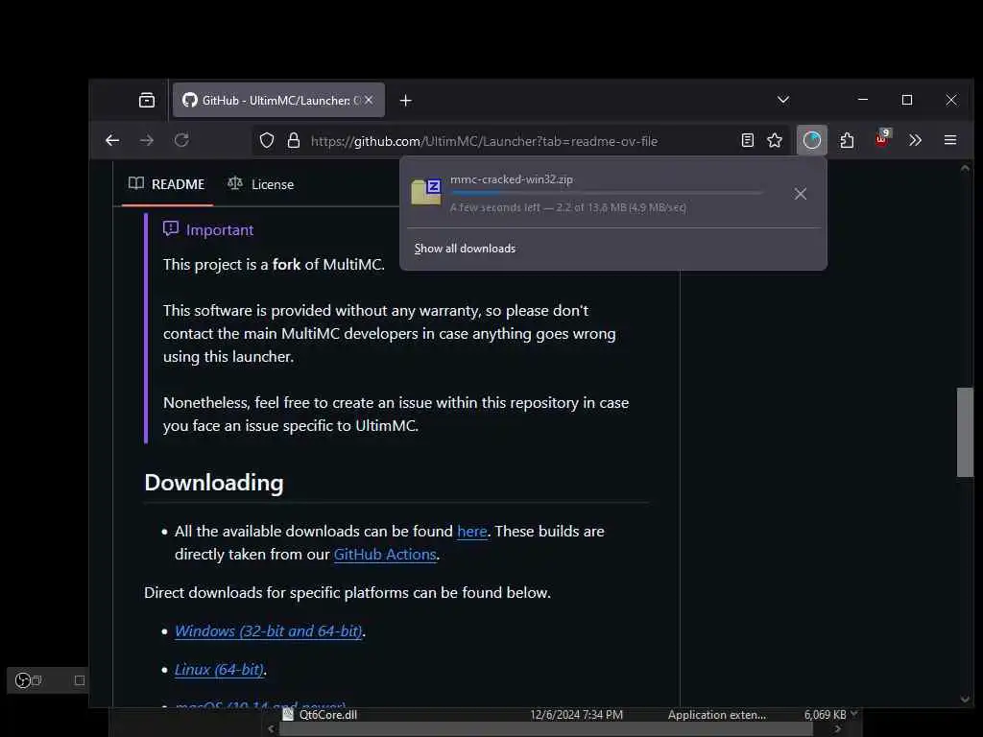Viewport: 983px width, 737px height.
Task: Click the License scale icon
Action: coord(235,183)
